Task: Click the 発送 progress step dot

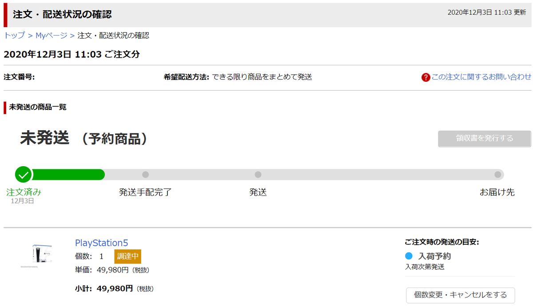Action: tap(258, 175)
